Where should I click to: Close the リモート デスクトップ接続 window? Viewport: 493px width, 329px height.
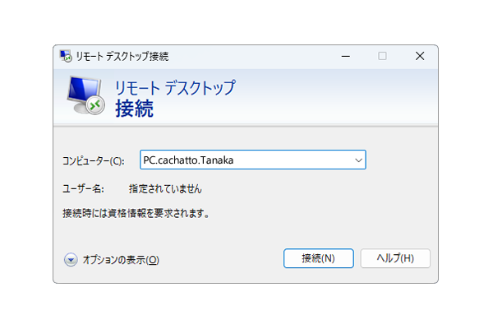click(x=420, y=57)
